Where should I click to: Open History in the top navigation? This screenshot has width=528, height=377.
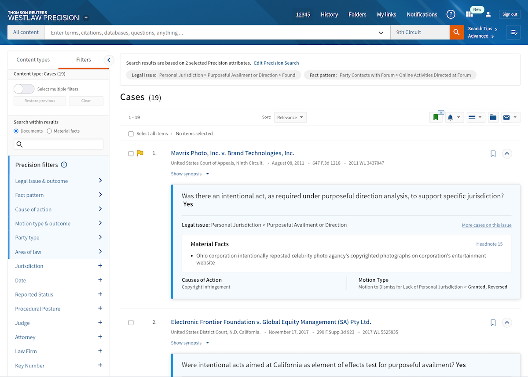pos(329,14)
